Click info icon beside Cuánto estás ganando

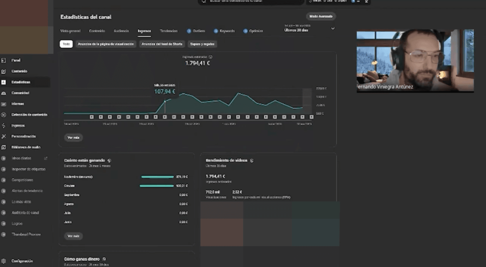point(109,161)
